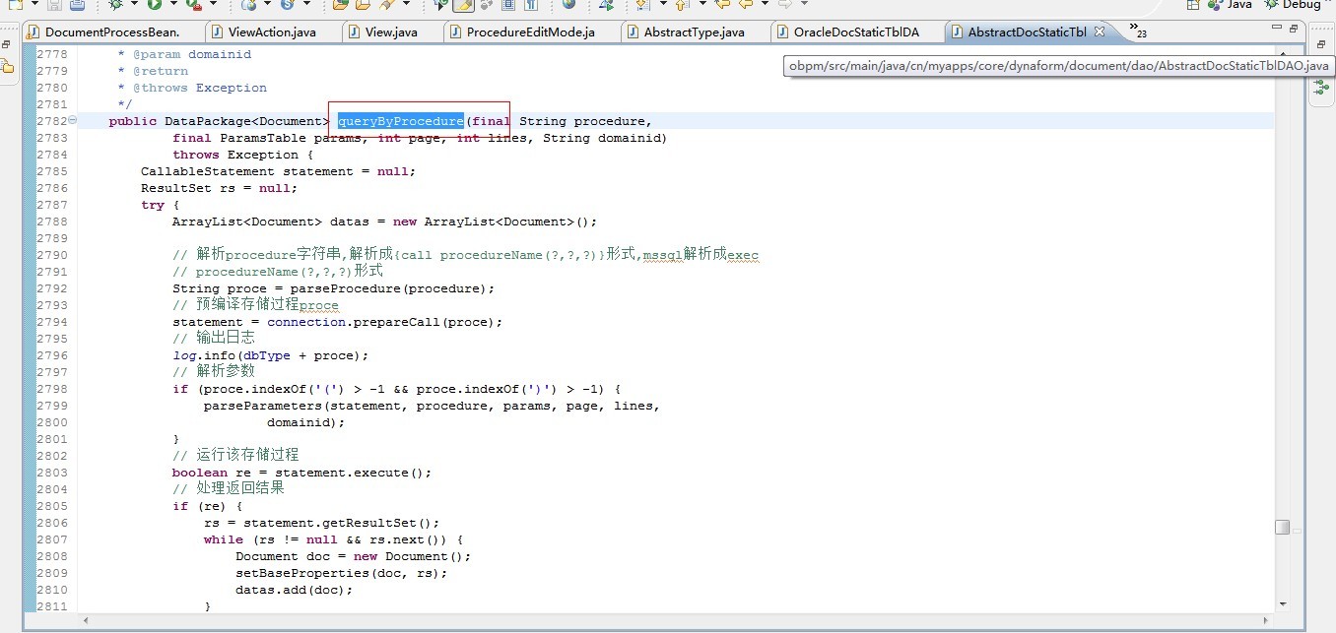Click prepareCall in line 2794

click(400, 322)
